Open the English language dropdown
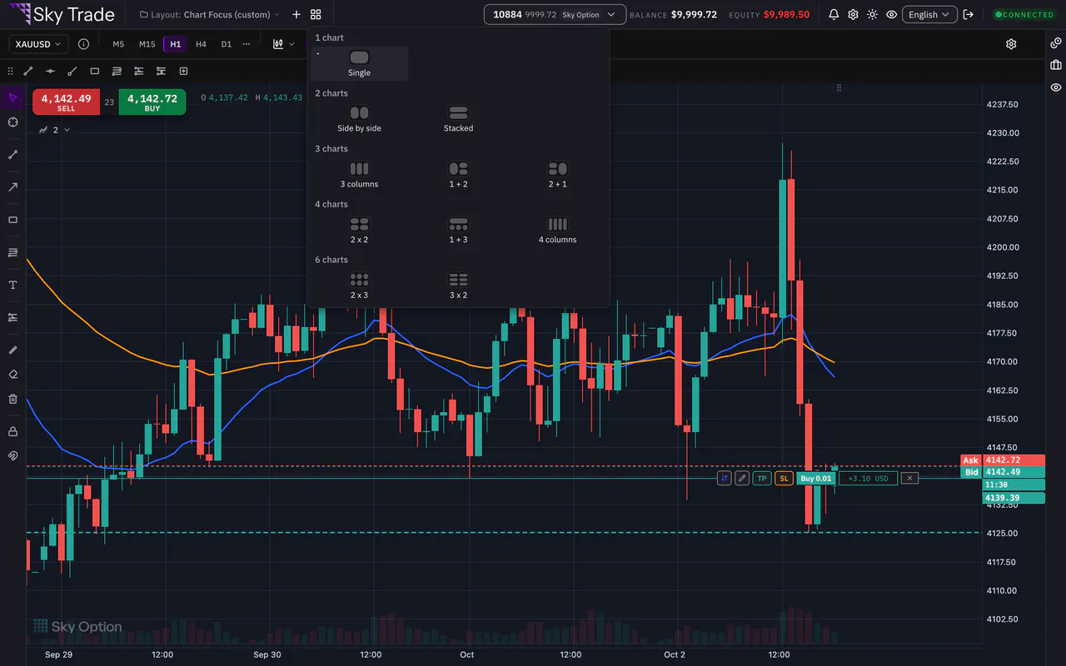1066x666 pixels. pyautogui.click(x=929, y=15)
